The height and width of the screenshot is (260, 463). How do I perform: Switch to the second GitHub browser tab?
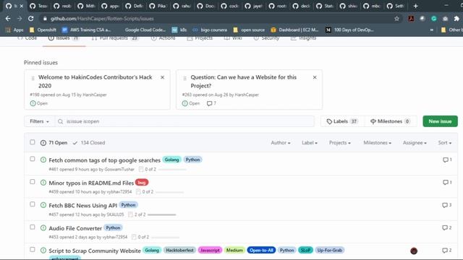tap(38, 6)
